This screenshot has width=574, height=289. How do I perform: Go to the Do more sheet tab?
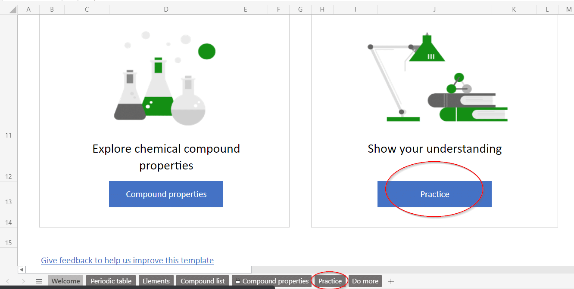[x=365, y=281]
